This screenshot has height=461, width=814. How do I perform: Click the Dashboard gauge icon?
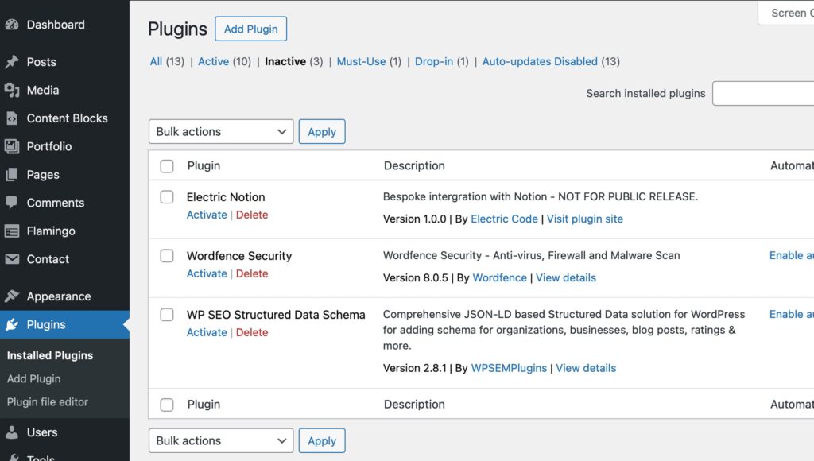tap(12, 25)
